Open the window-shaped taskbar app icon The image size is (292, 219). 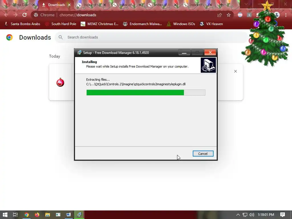click(58, 215)
